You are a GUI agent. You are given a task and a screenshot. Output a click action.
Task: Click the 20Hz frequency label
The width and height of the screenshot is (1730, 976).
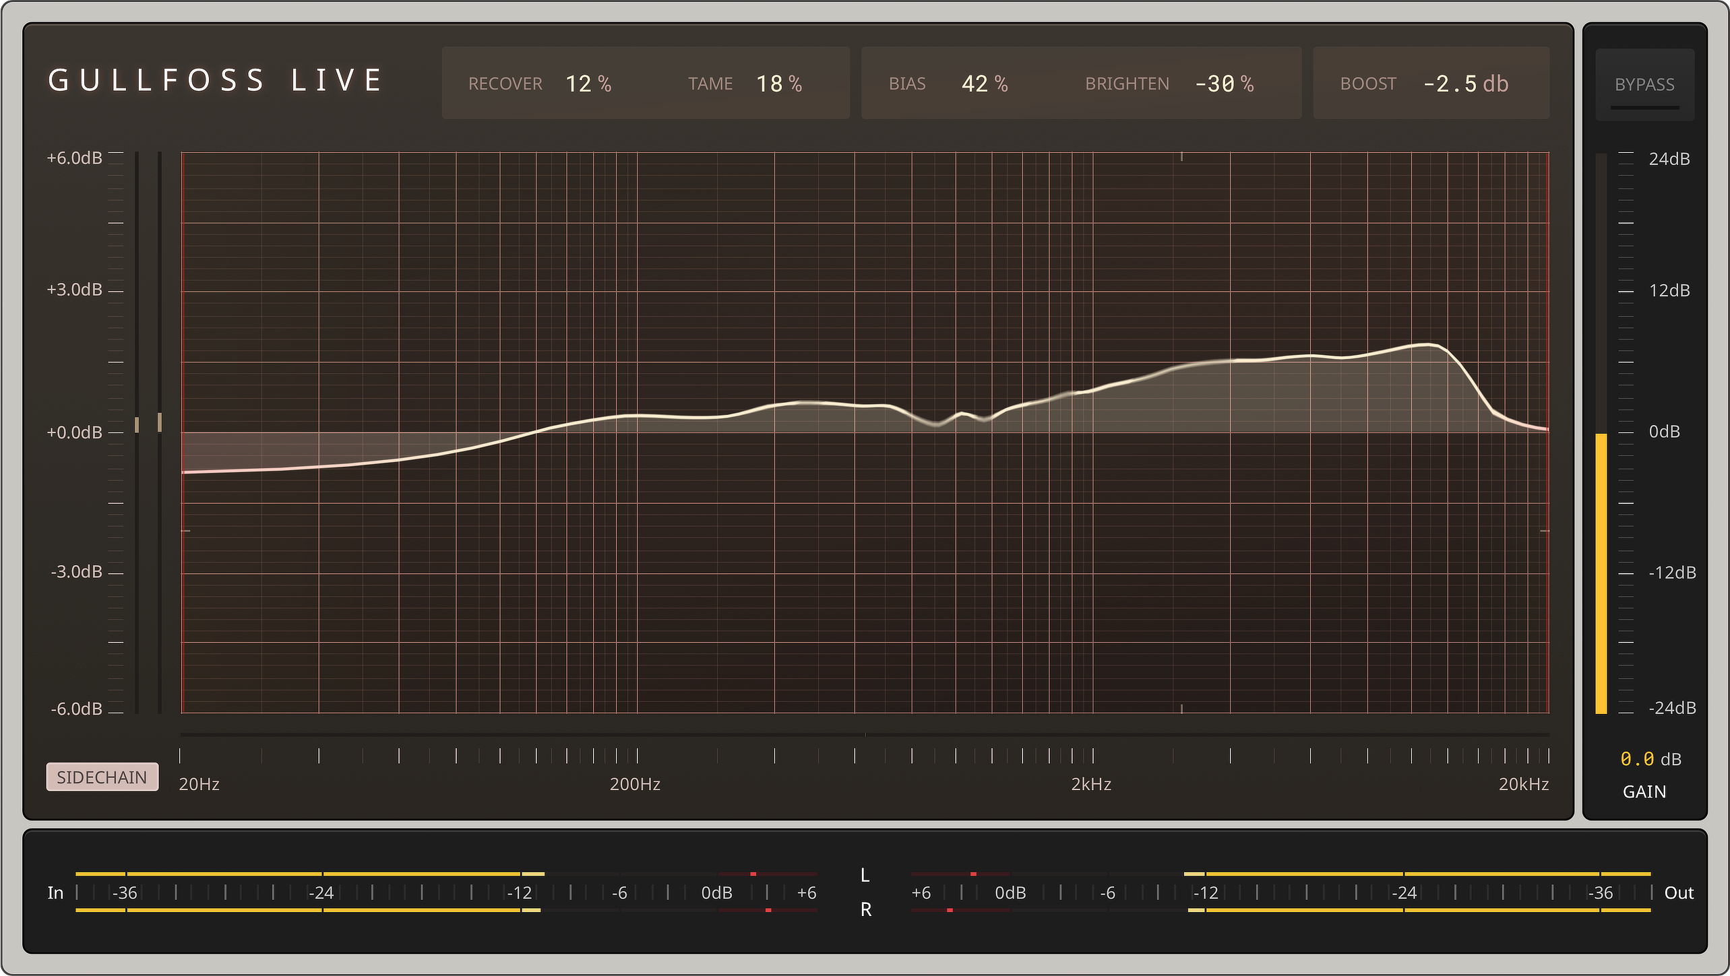coord(198,784)
